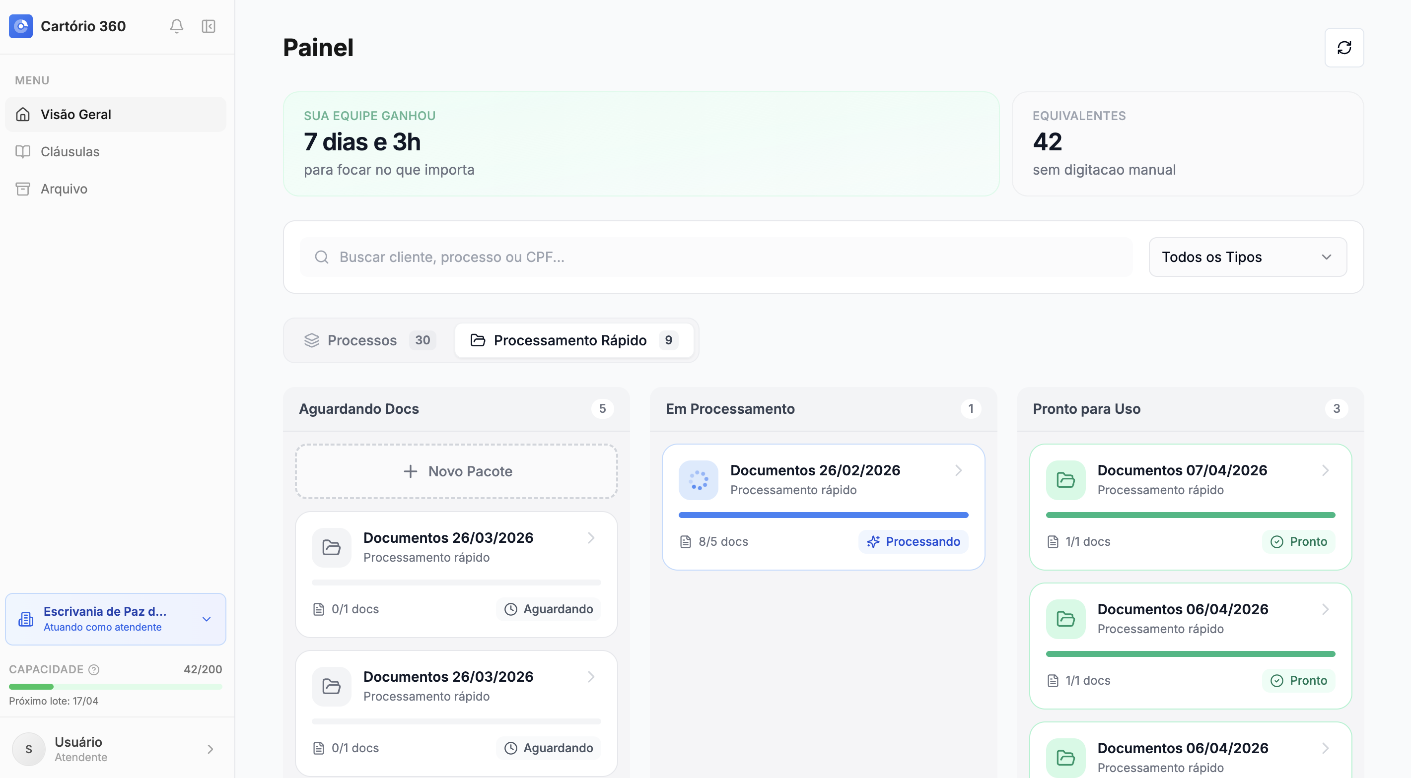This screenshot has height=778, width=1411.
Task: Click the notifications bell icon
Action: pyautogui.click(x=176, y=26)
